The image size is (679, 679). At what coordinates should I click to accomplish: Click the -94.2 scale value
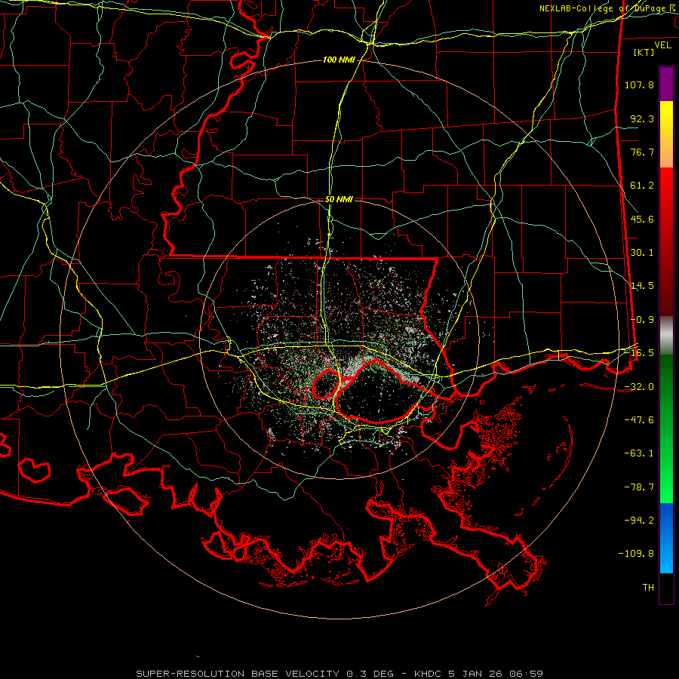639,521
